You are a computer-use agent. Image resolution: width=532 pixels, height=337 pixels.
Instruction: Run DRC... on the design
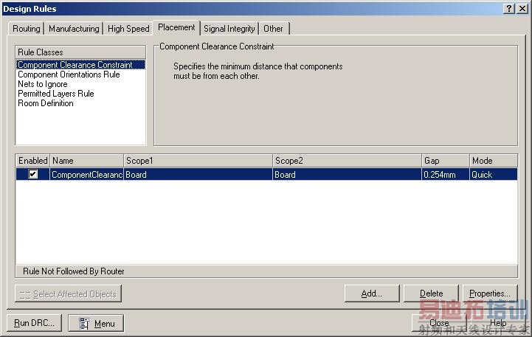(34, 323)
